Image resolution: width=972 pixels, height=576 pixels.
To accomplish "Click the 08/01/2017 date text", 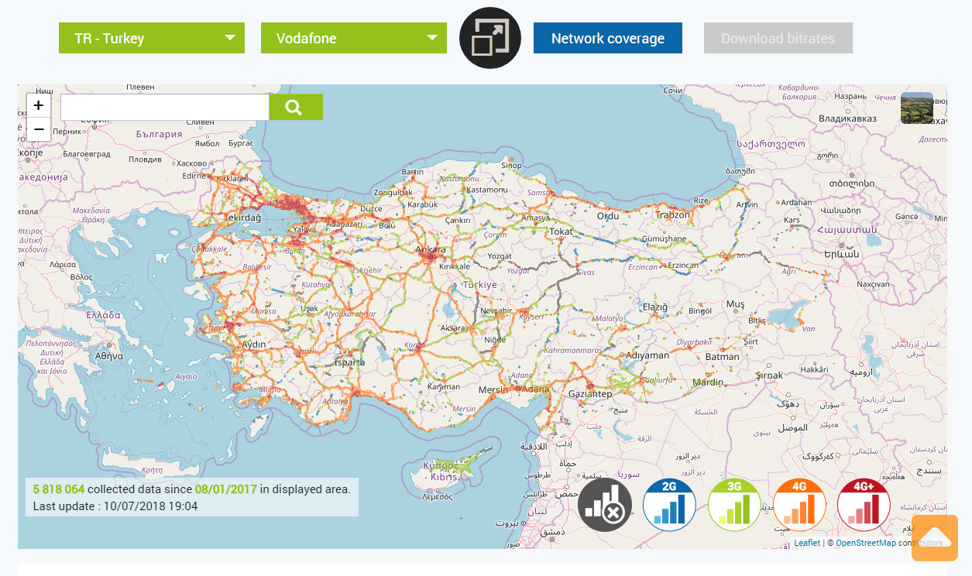I will (x=225, y=489).
